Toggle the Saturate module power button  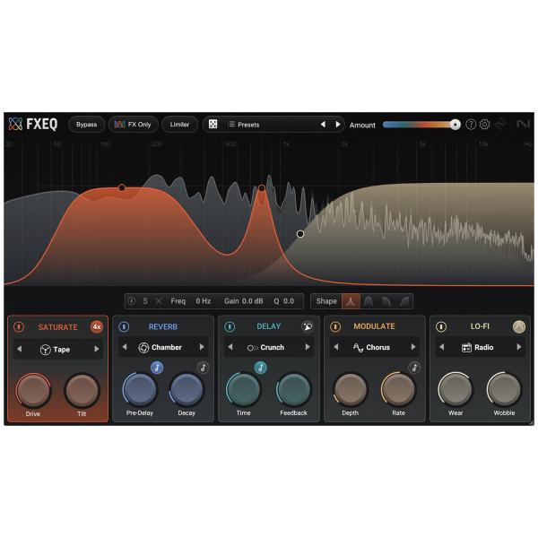[x=19, y=327]
